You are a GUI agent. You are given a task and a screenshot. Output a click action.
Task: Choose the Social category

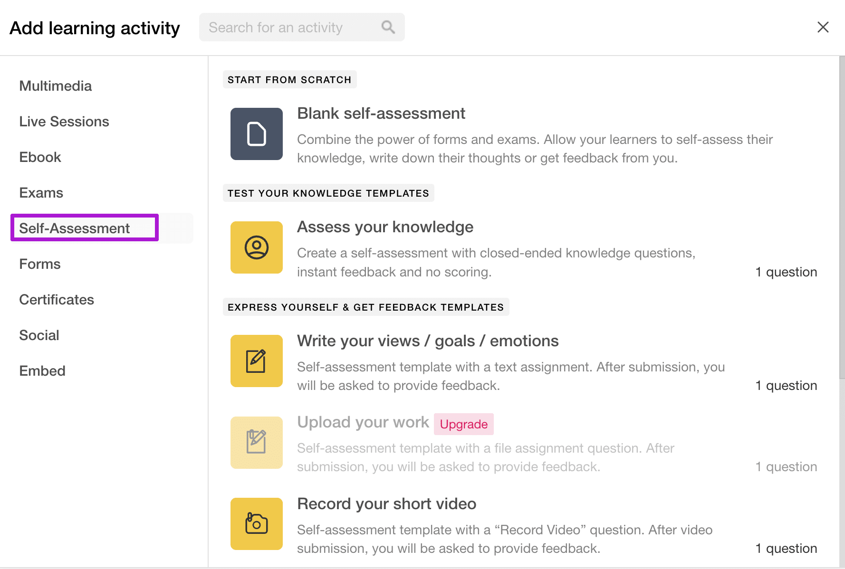tap(39, 335)
